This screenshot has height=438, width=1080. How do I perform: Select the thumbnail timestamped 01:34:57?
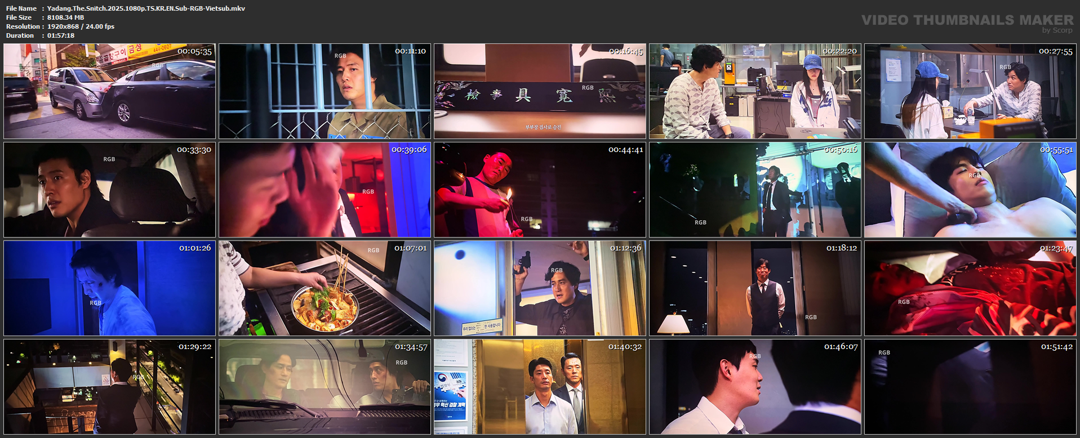pyautogui.click(x=325, y=387)
